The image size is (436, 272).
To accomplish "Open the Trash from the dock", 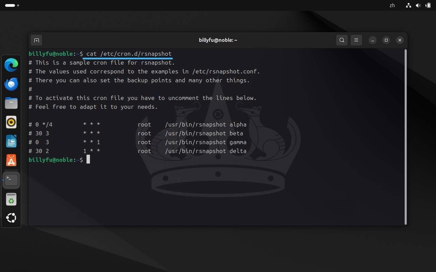I will [11, 199].
